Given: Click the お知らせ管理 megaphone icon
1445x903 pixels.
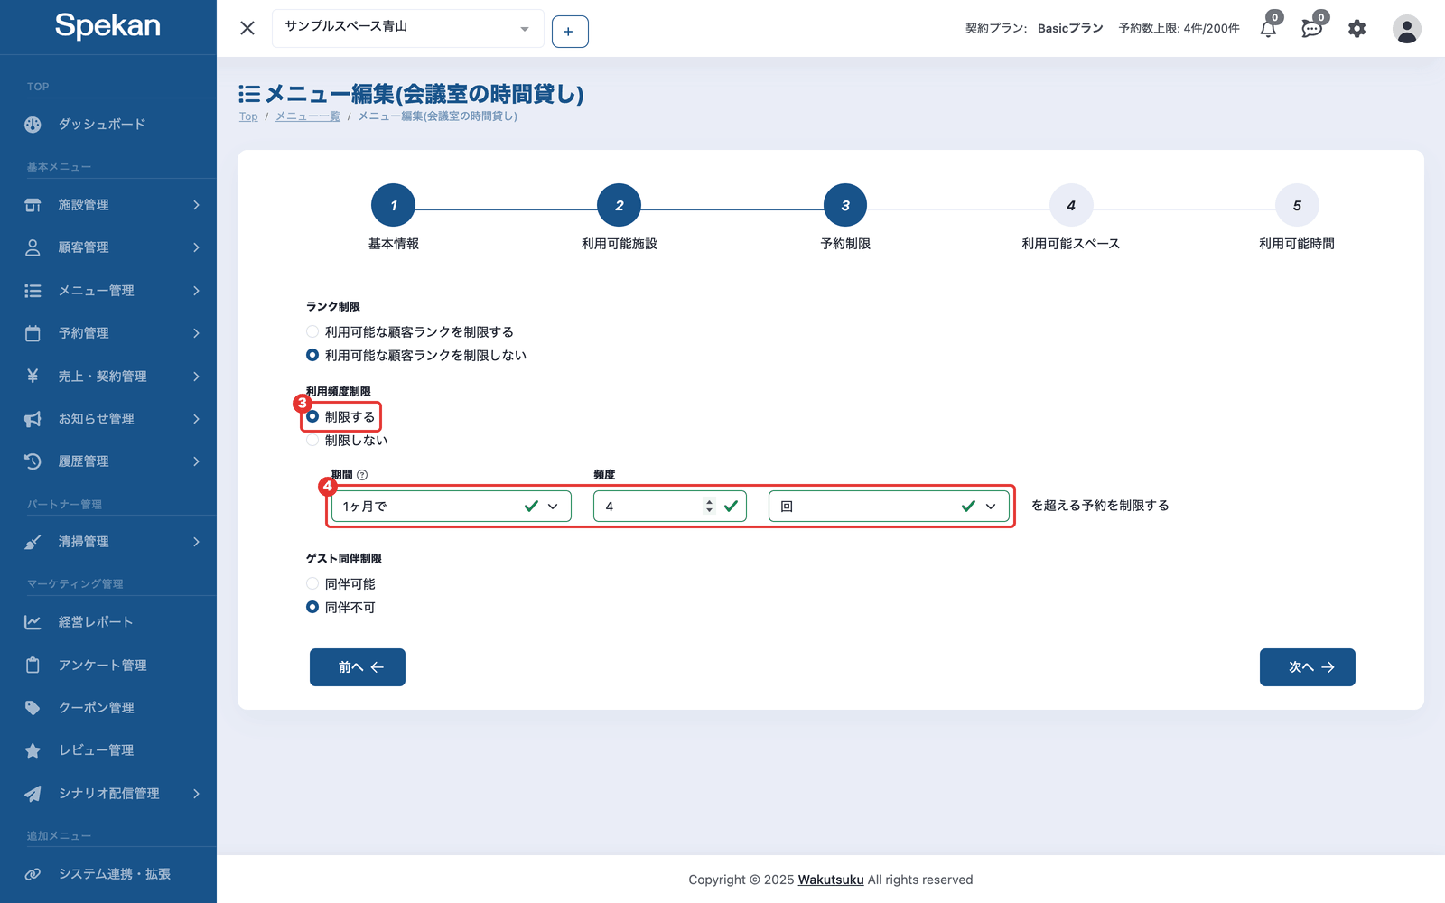Looking at the screenshot, I should [33, 419].
